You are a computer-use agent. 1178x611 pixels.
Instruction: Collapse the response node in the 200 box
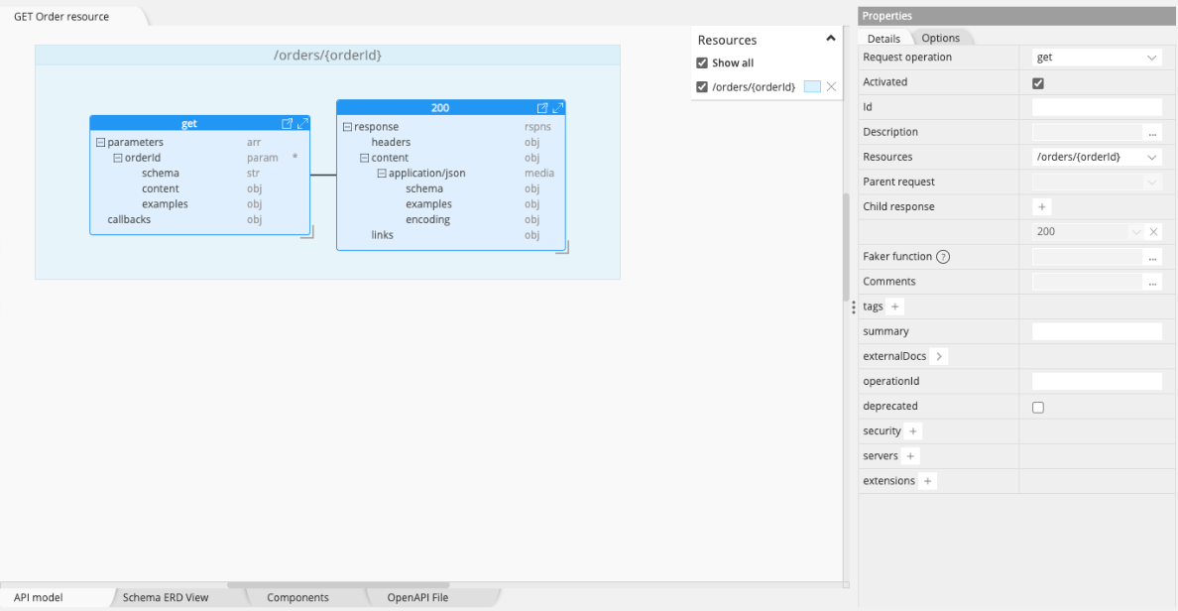[347, 126]
